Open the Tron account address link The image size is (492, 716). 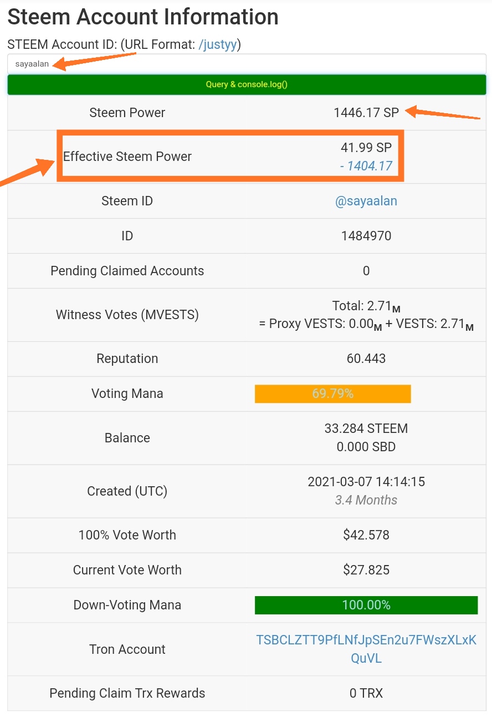(x=366, y=649)
